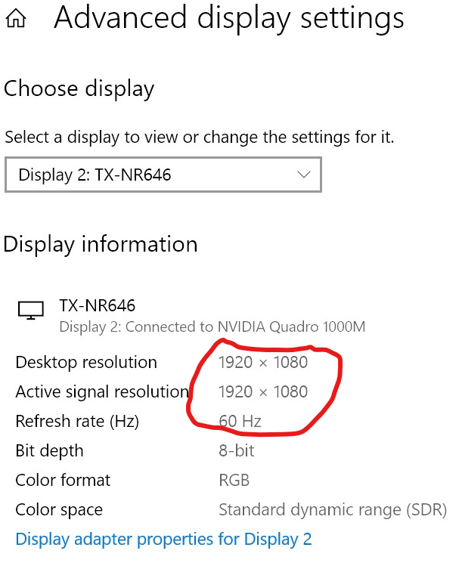Click the monitor icon beside TX-NR646
Image resolution: width=459 pixels, height=566 pixels.
click(30, 310)
